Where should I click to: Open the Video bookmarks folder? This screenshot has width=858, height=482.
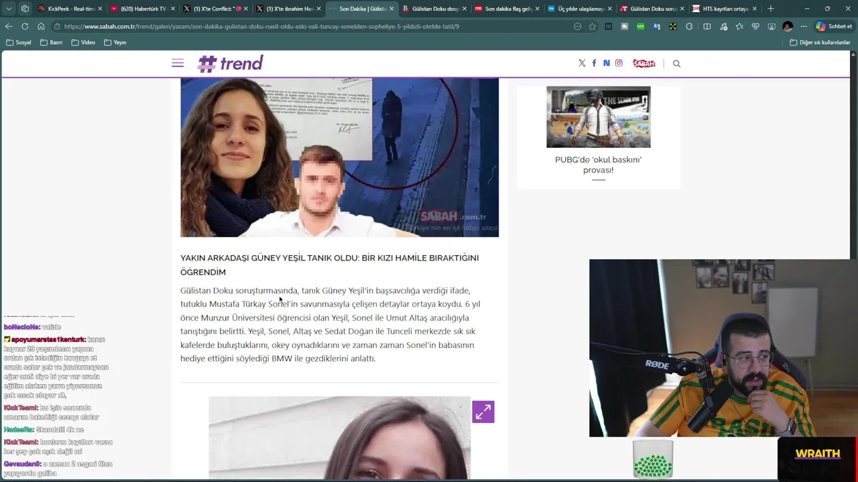83,42
